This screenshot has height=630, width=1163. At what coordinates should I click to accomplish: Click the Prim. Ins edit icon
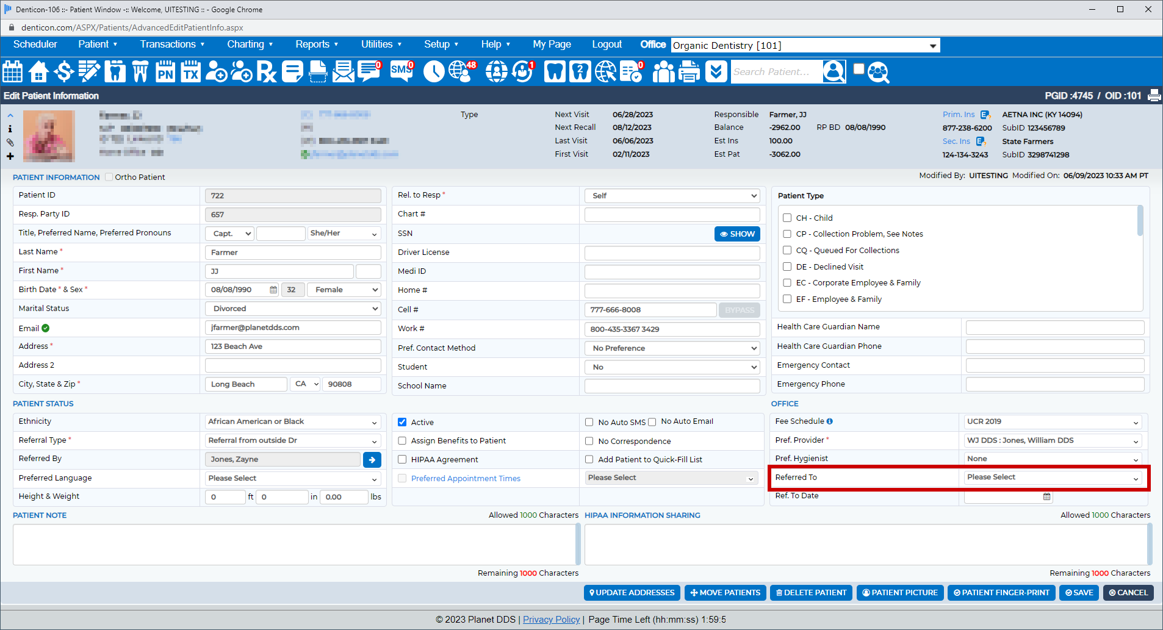point(985,115)
